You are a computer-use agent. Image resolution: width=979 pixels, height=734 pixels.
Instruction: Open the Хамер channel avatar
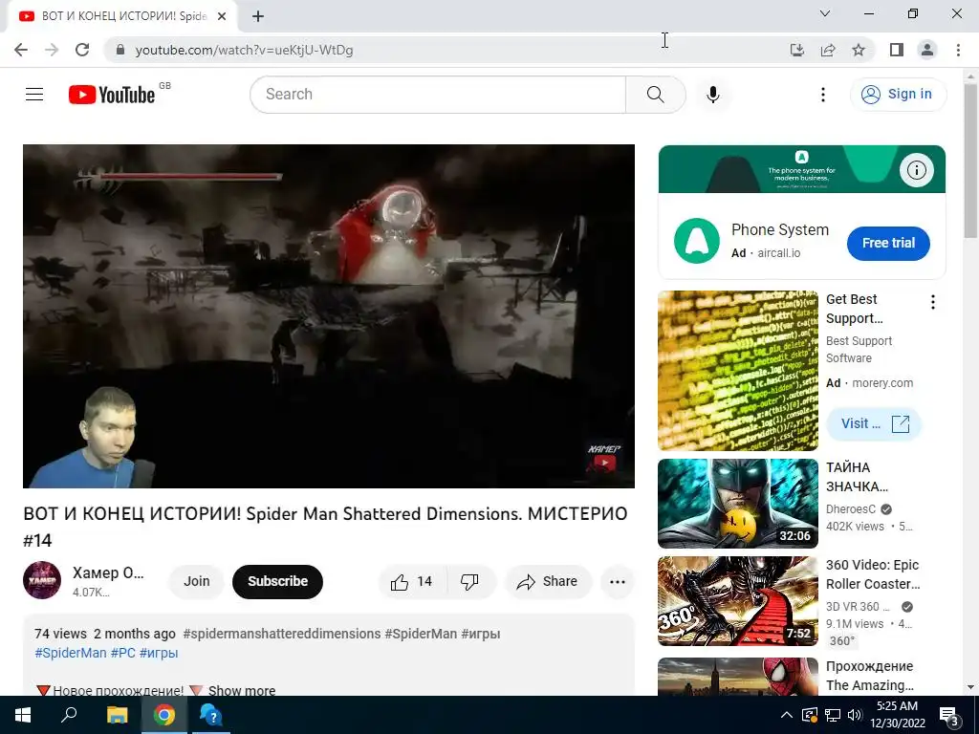tap(42, 580)
